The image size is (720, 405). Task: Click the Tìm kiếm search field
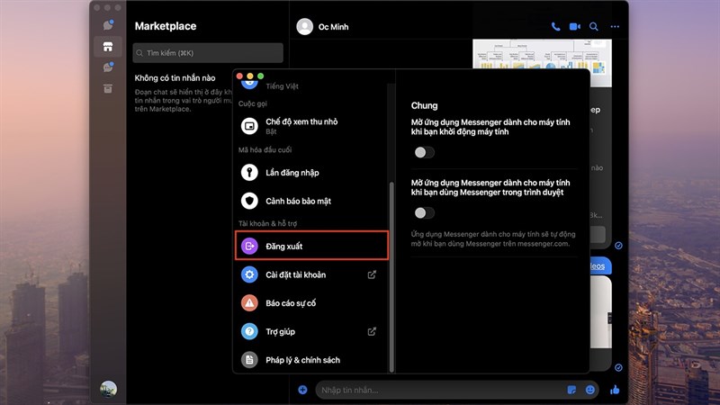pos(208,53)
